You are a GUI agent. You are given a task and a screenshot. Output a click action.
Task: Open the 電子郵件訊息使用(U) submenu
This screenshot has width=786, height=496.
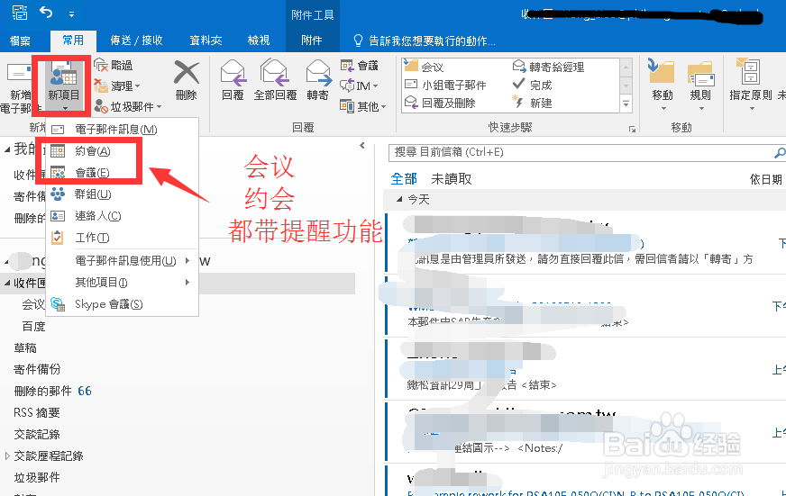[123, 261]
